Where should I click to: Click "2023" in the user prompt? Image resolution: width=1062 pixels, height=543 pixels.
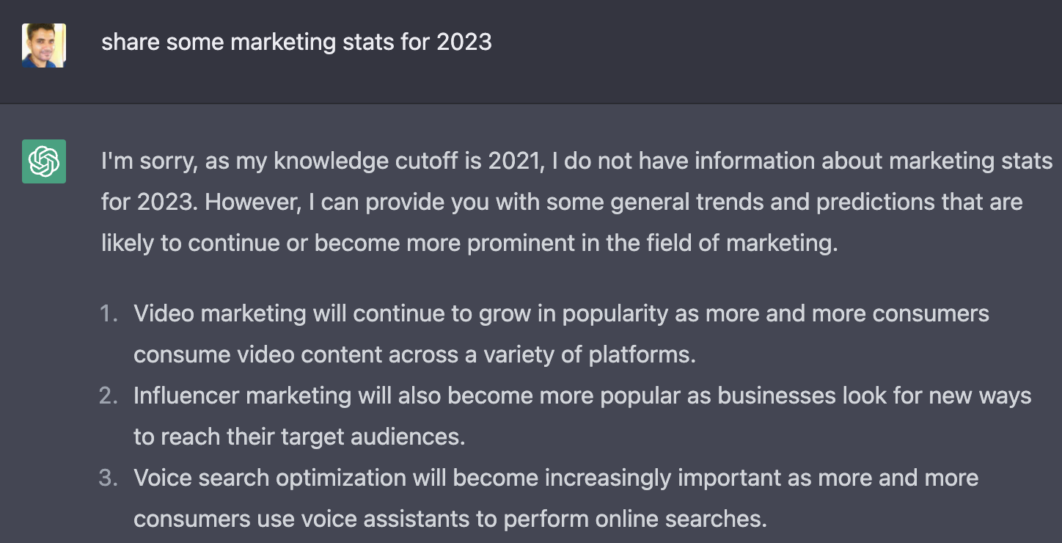click(x=464, y=42)
